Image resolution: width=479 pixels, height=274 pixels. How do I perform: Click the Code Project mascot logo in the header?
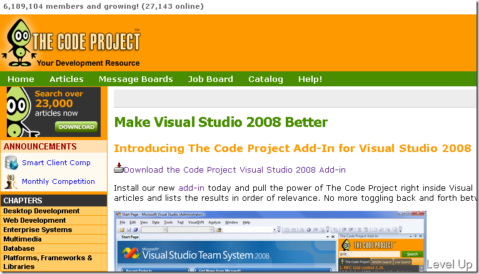pos(19,43)
